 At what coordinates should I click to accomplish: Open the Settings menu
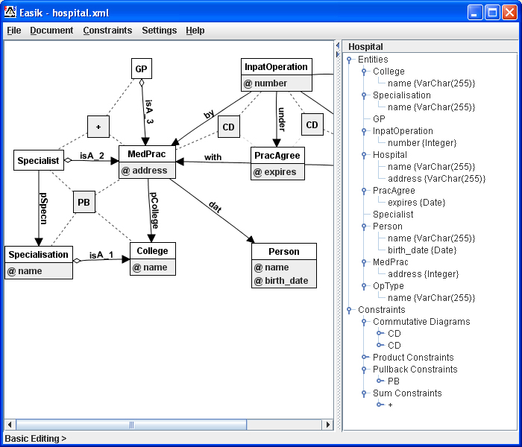(x=159, y=31)
